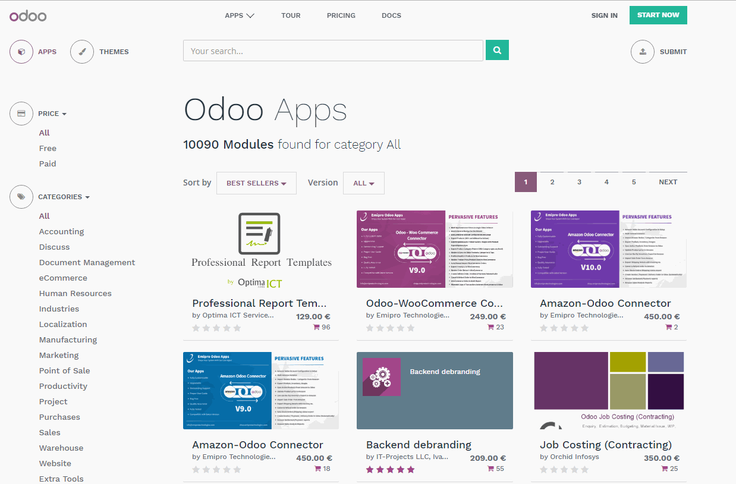Open the Version All dropdown
The image size is (736, 484).
point(364,183)
